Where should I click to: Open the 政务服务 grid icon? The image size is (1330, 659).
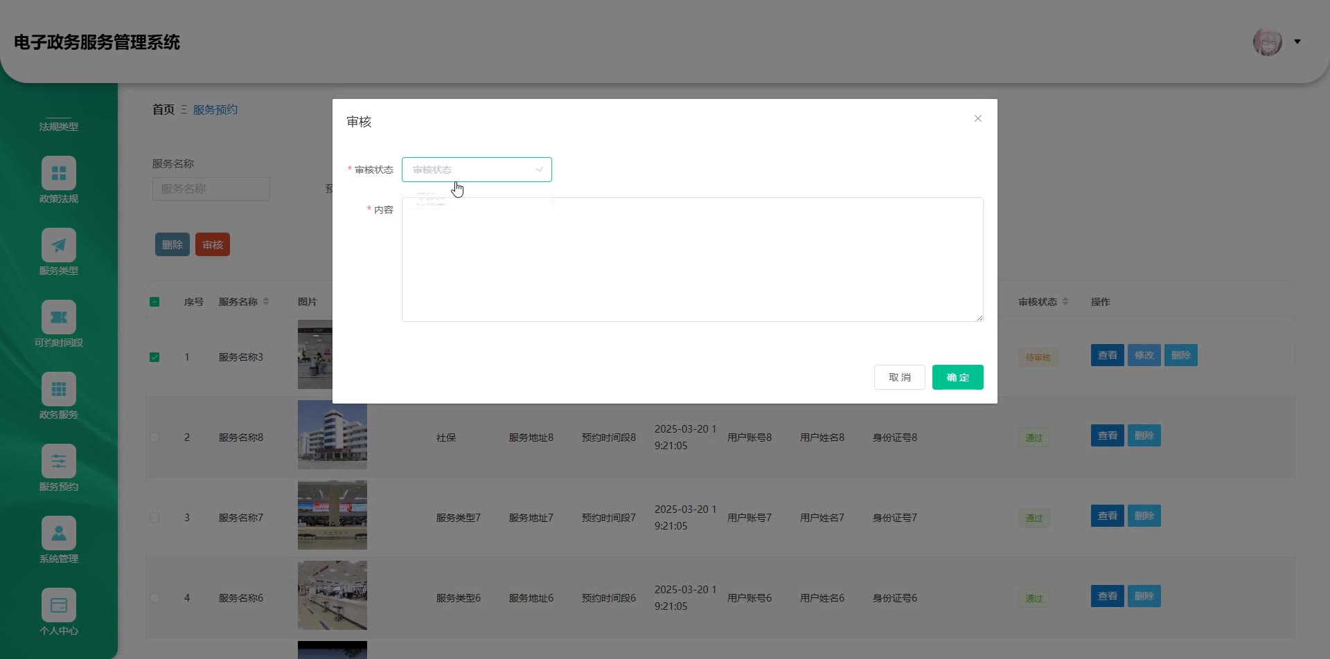click(x=59, y=390)
